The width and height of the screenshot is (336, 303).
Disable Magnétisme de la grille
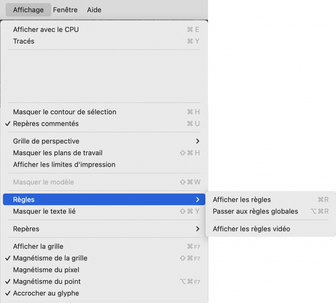(50, 258)
